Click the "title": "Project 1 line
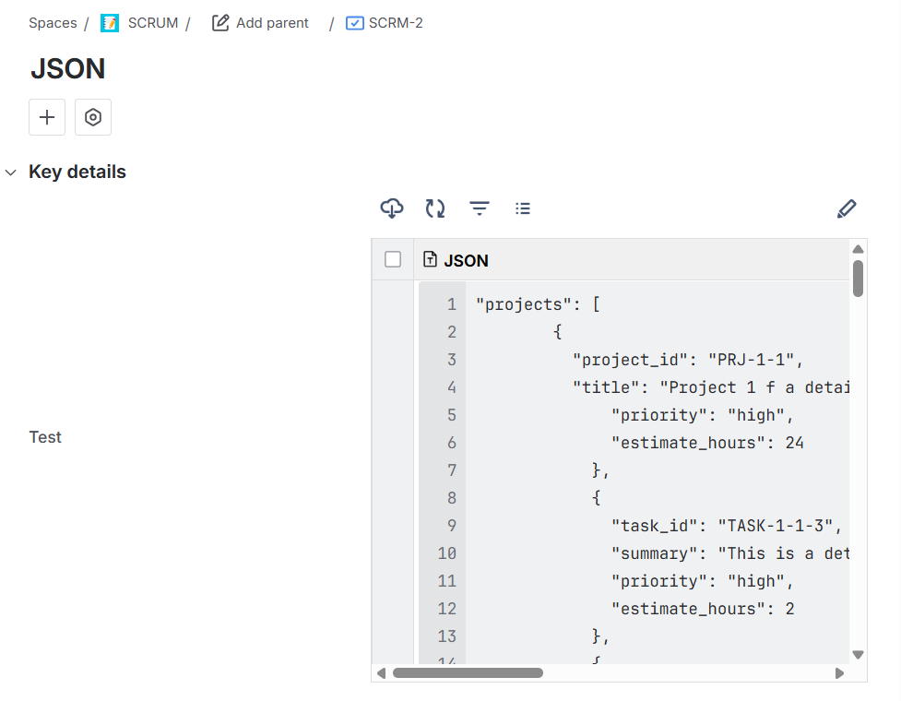The width and height of the screenshot is (901, 701). [x=711, y=387]
